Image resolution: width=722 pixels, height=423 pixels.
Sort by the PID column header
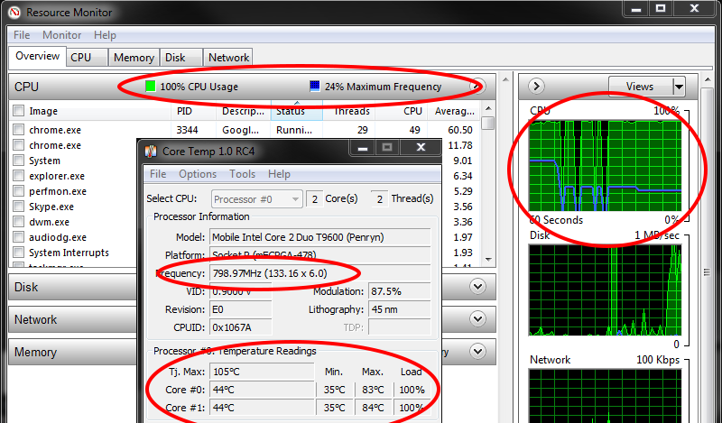click(193, 111)
